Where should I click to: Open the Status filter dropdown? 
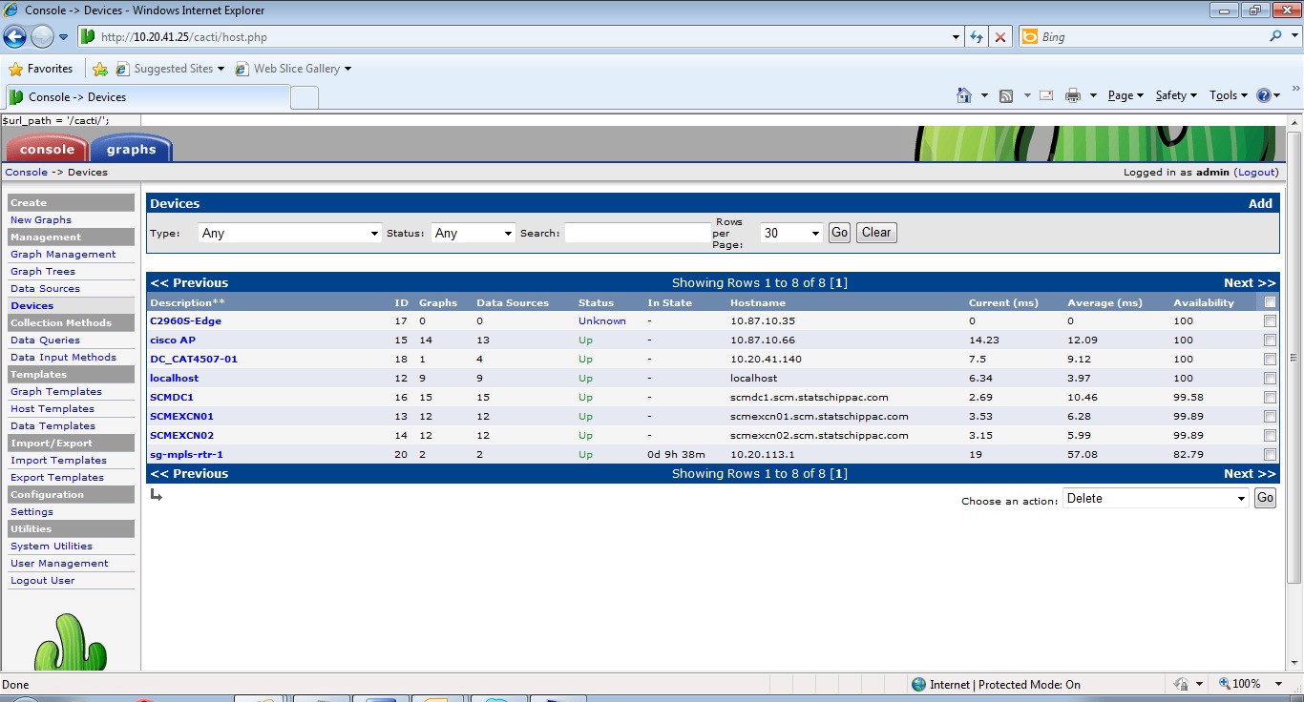tap(473, 233)
